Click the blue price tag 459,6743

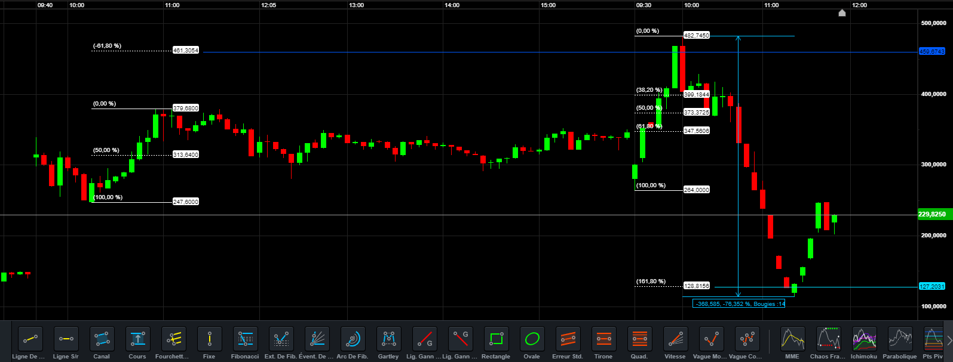tap(931, 52)
